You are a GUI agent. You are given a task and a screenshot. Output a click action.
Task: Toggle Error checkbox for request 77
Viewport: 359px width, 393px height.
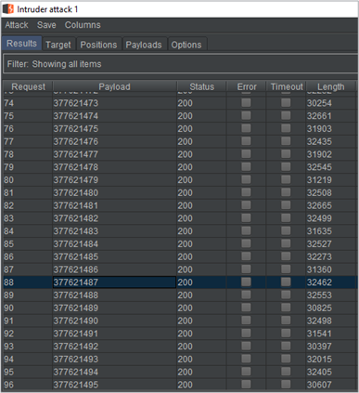coord(246,141)
